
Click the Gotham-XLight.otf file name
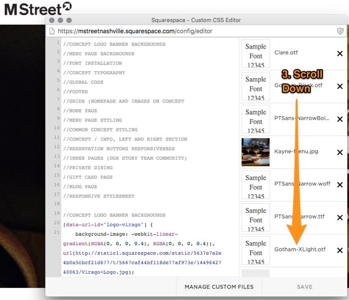300,249
